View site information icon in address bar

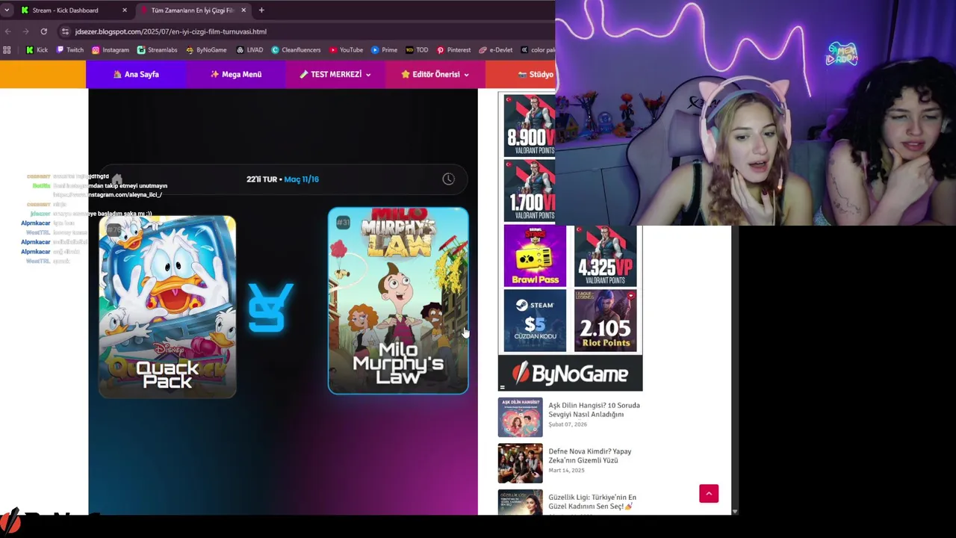[x=65, y=31]
